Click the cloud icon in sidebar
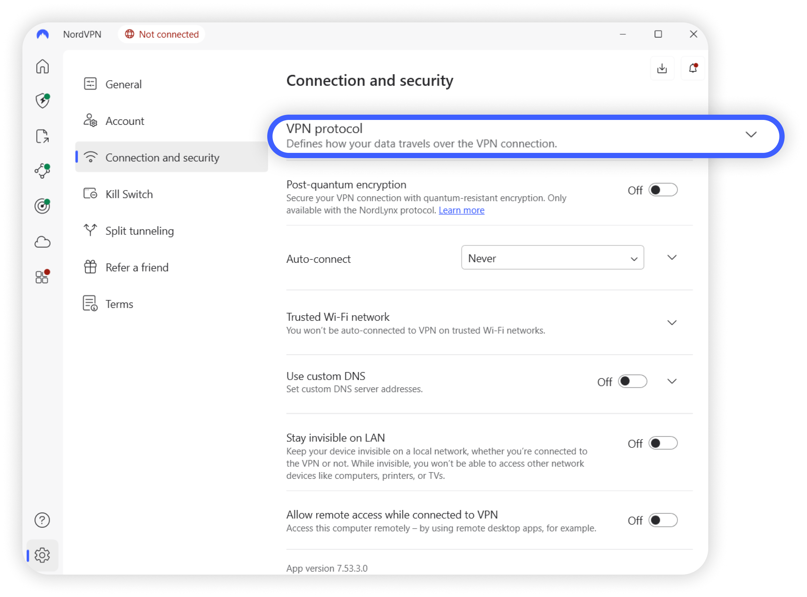 point(42,242)
